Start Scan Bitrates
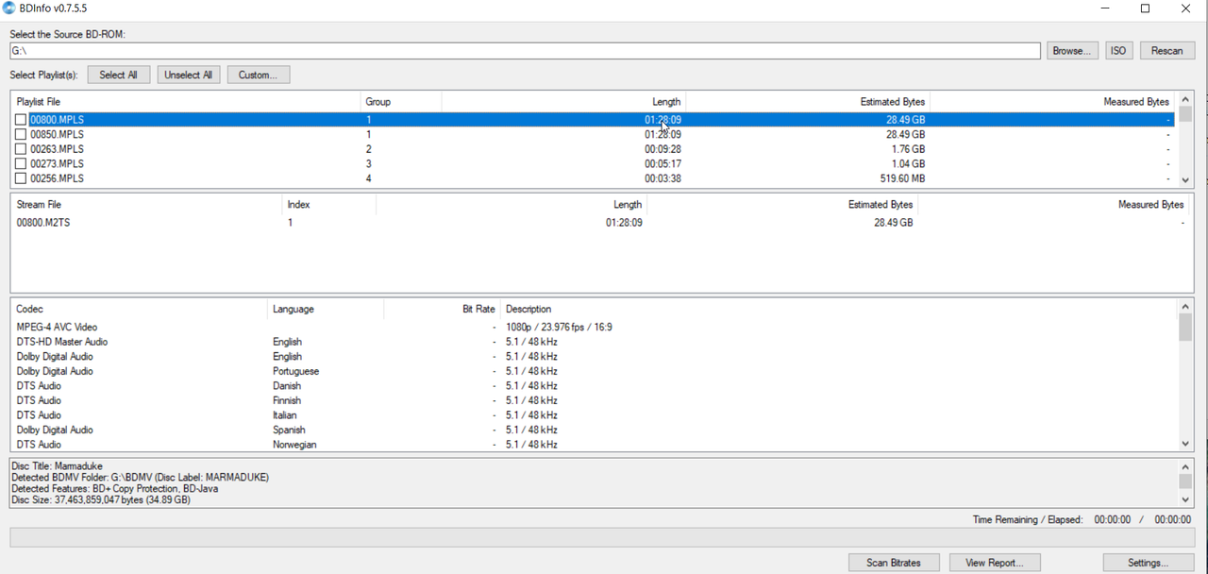This screenshot has height=574, width=1208. point(894,563)
